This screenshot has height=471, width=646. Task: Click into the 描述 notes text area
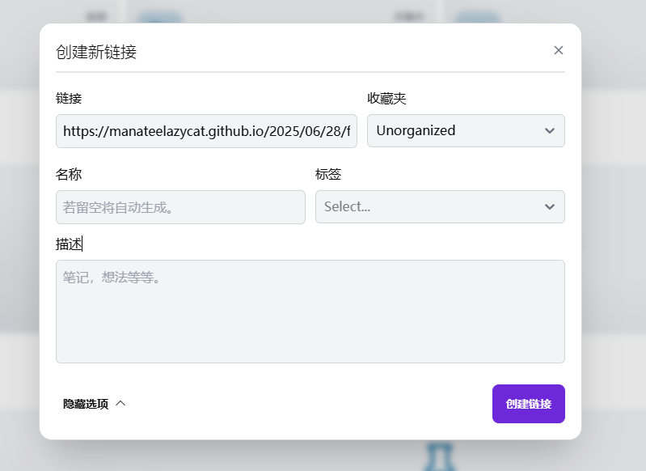pyautogui.click(x=310, y=312)
